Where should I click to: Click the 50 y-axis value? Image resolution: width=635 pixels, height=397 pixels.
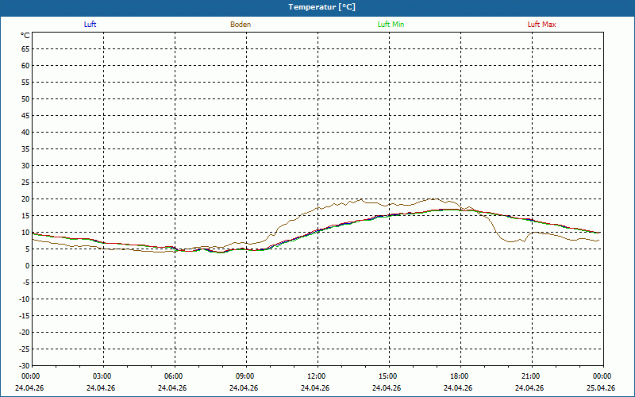tap(25, 98)
